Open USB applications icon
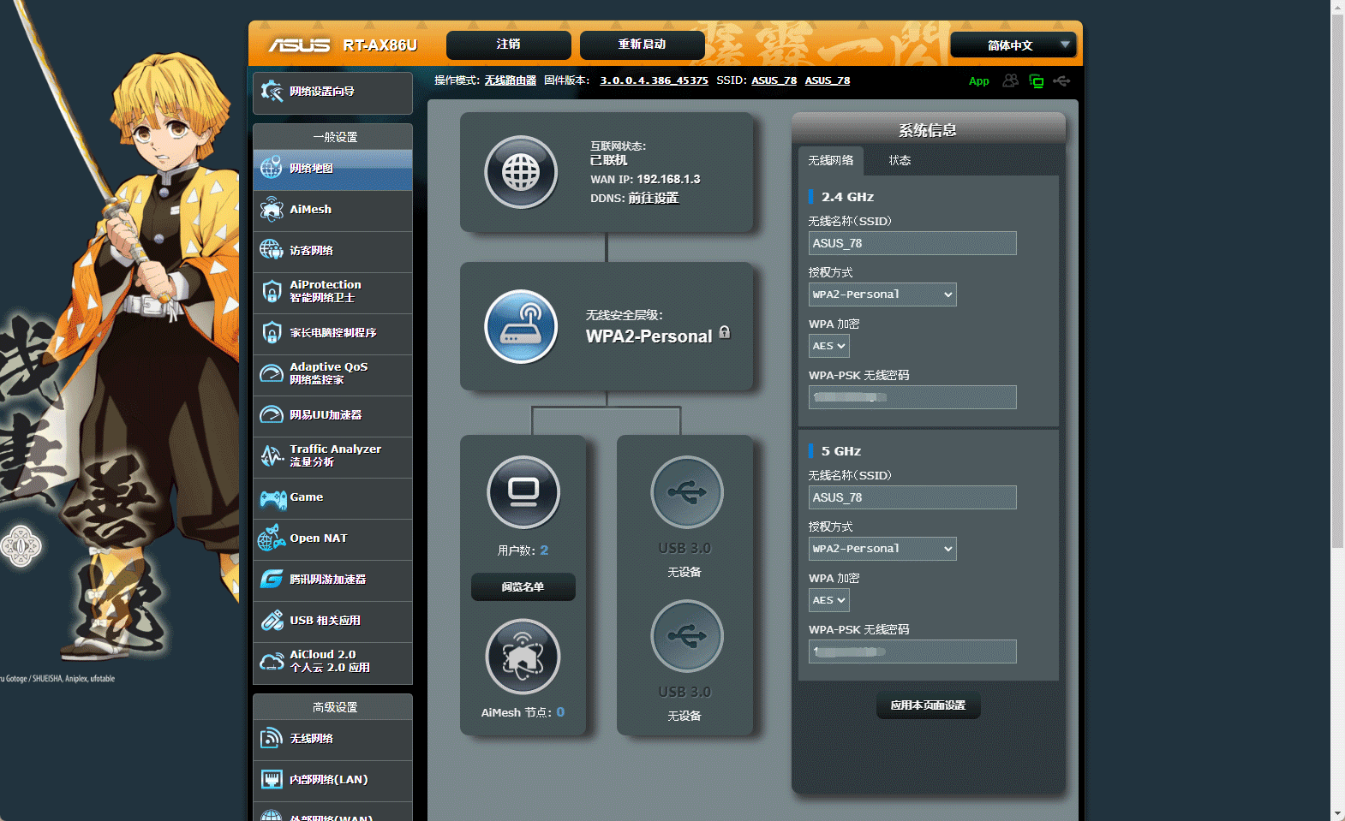Image resolution: width=1345 pixels, height=821 pixels. point(272,620)
